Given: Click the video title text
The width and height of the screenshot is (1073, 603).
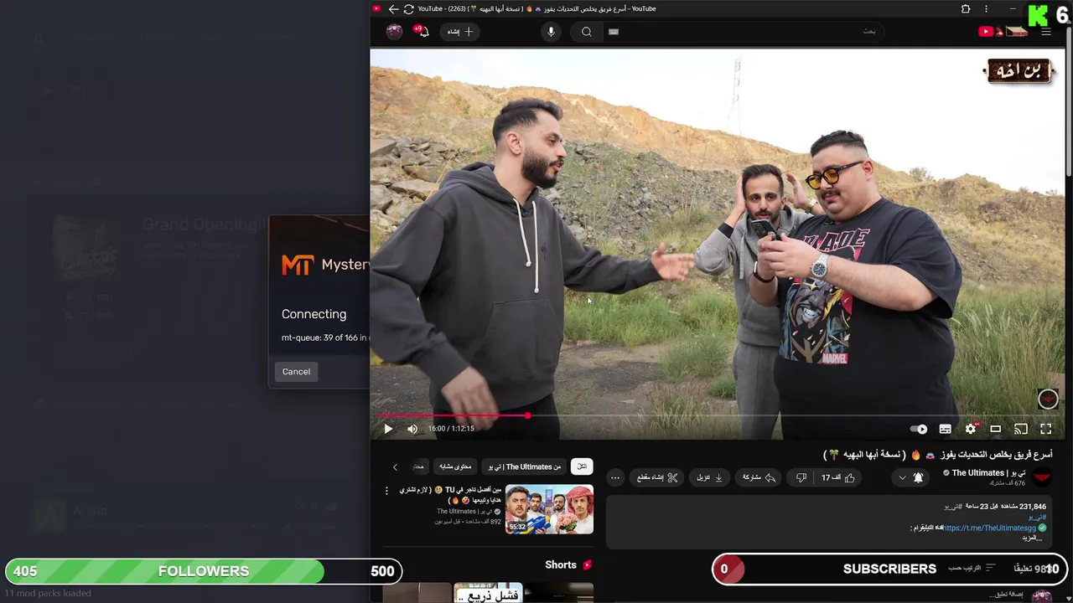Looking at the screenshot, I should 938,454.
